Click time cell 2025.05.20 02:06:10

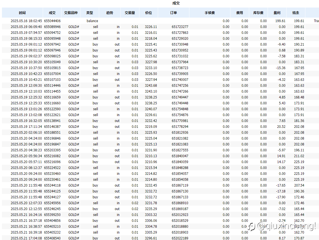[26, 133]
